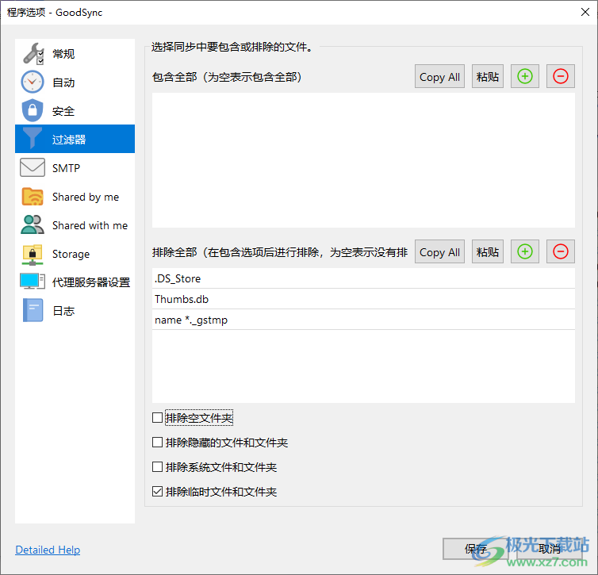This screenshot has width=598, height=575.
Task: Open the Detailed Help link
Action: click(x=48, y=550)
